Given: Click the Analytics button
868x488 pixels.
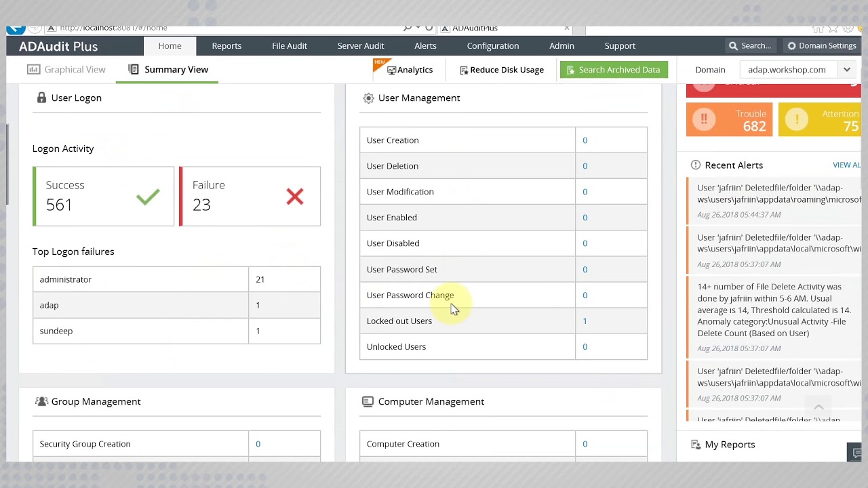Looking at the screenshot, I should (410, 70).
